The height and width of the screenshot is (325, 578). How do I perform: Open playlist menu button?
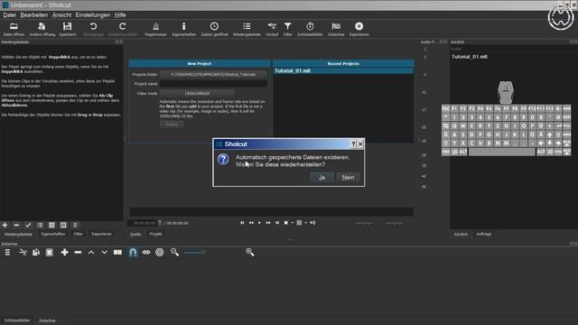(75, 225)
